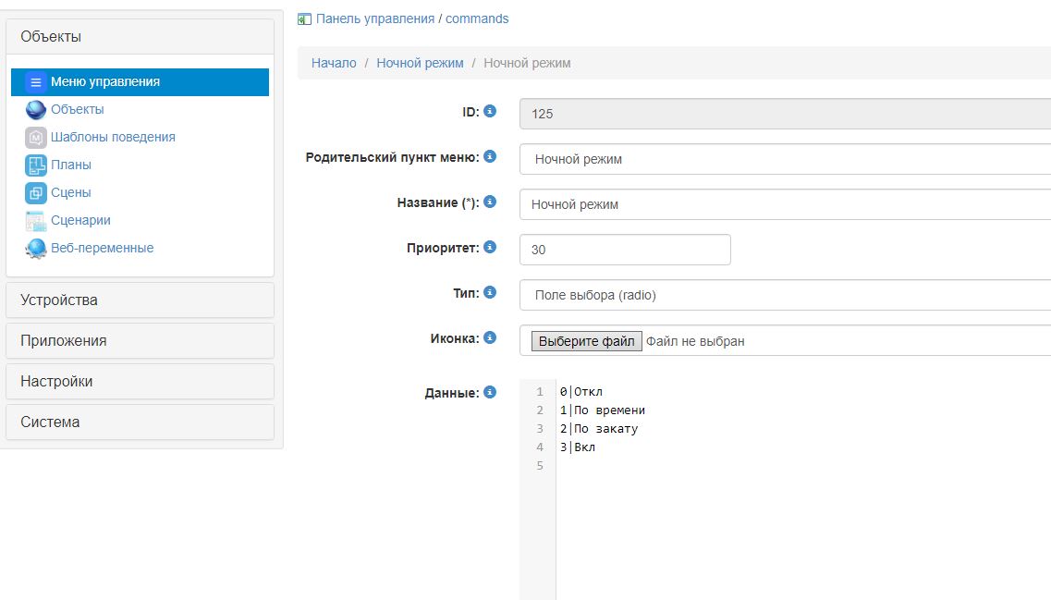Open the Родительский пункт меню dropdown

(x=784, y=159)
